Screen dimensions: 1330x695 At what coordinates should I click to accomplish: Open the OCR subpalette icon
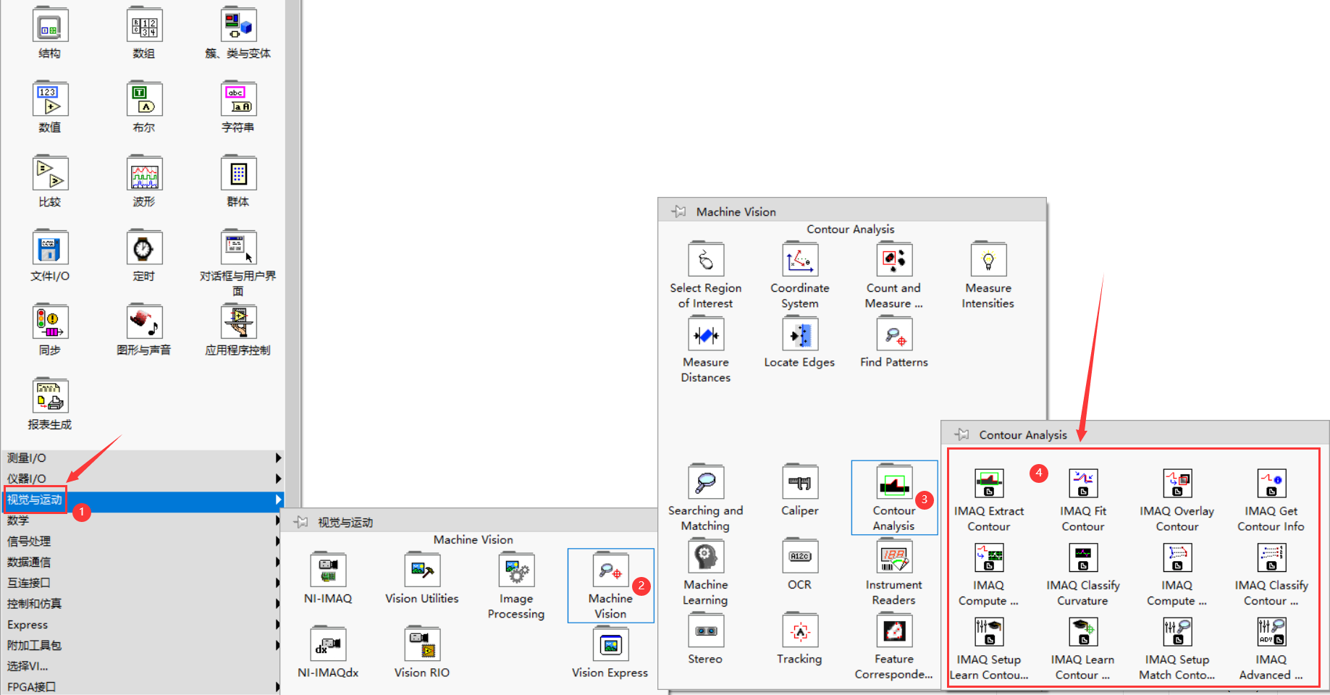tap(800, 556)
